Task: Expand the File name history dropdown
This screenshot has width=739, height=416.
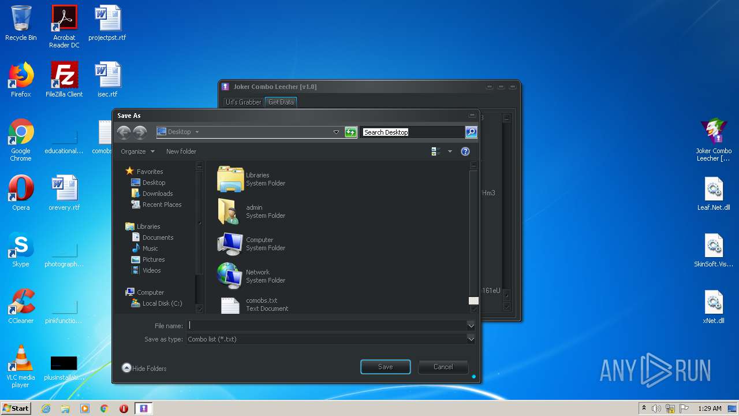Action: [x=471, y=325]
